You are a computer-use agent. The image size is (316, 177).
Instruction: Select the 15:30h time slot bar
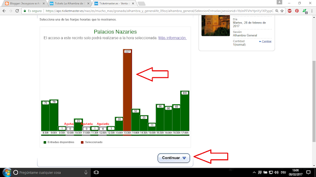[160, 118]
